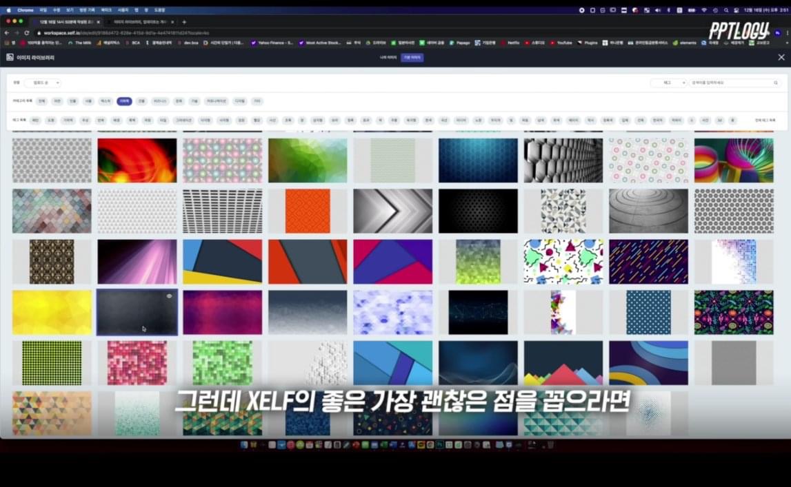
Task: Close the image library with X icon
Action: point(781,57)
